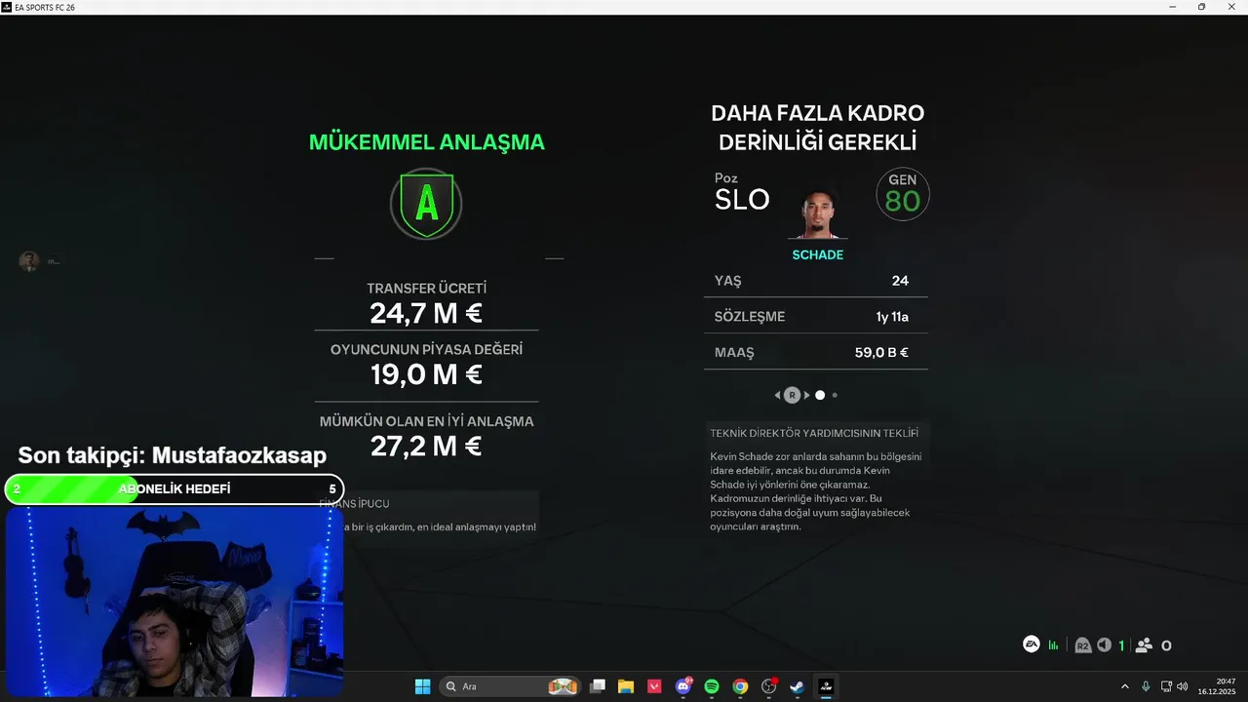
Task: Open Spotify from the taskbar
Action: point(712,686)
